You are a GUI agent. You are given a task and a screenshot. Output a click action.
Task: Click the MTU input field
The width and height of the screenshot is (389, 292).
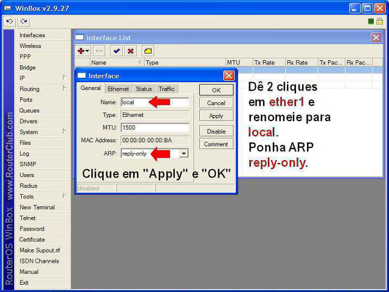click(155, 128)
